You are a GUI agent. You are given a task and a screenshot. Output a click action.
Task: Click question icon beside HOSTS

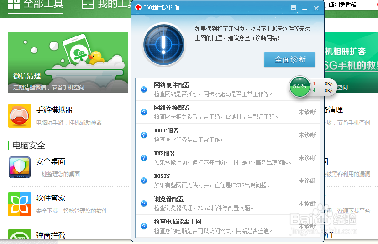[x=144, y=181]
